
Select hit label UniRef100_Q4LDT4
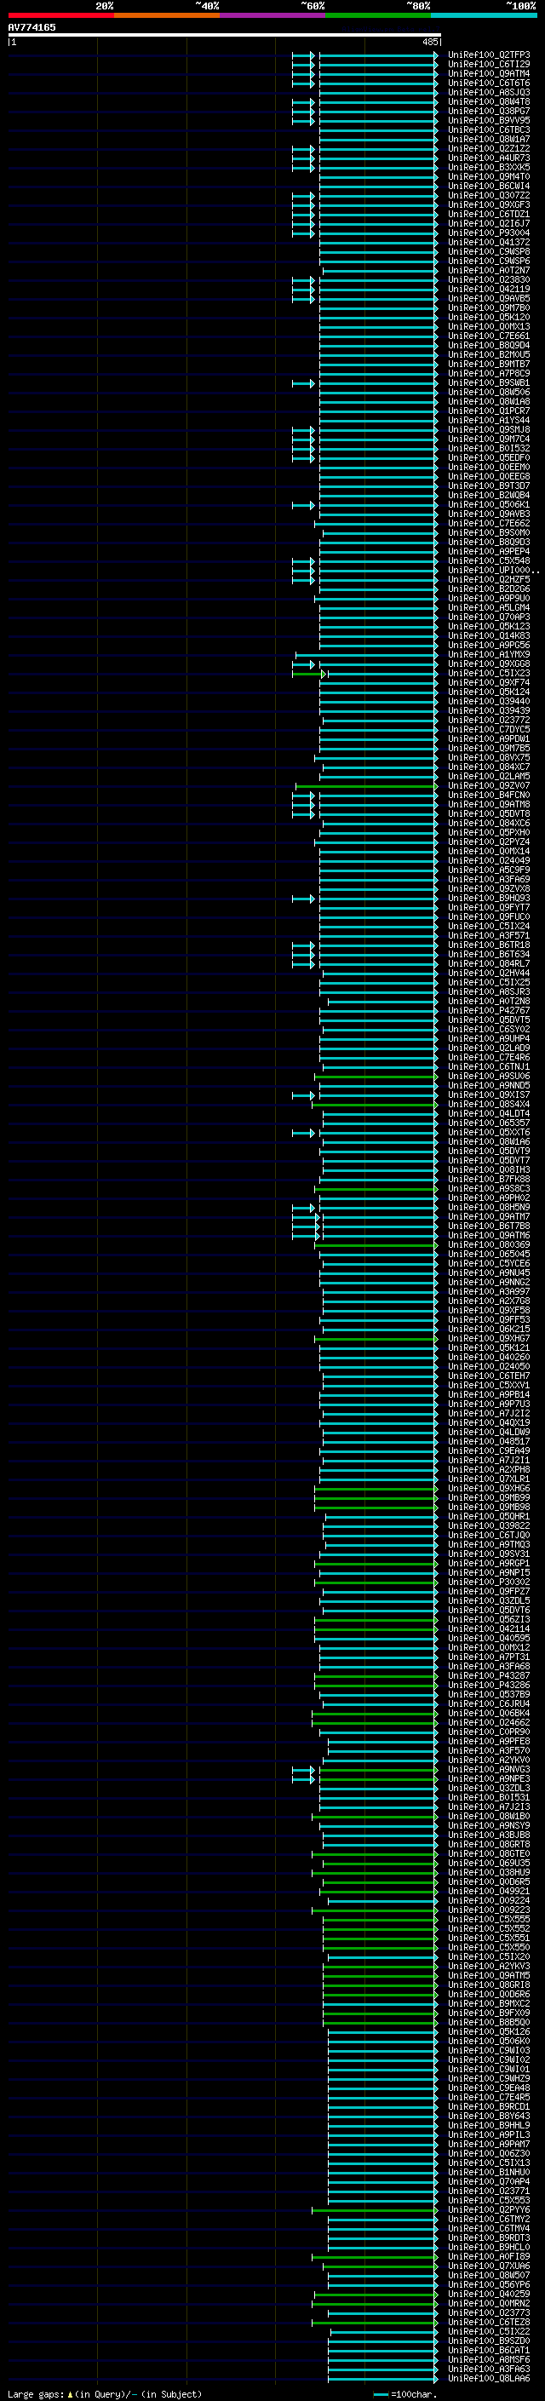[x=489, y=1114]
